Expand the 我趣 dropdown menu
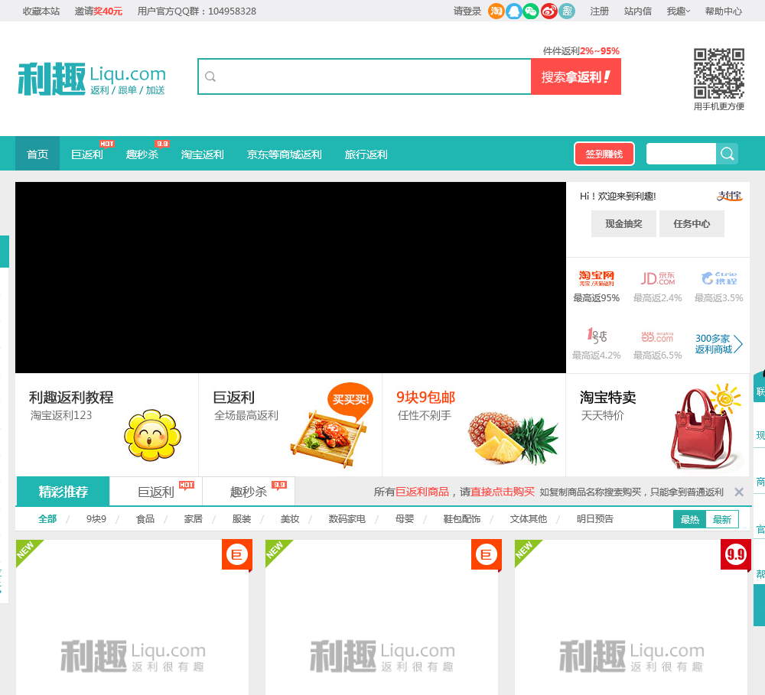The height and width of the screenshot is (695, 765). 678,11
